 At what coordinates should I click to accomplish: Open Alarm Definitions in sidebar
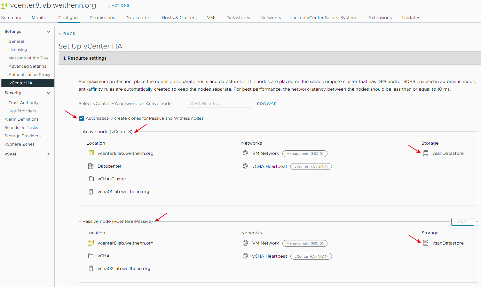pos(21,119)
